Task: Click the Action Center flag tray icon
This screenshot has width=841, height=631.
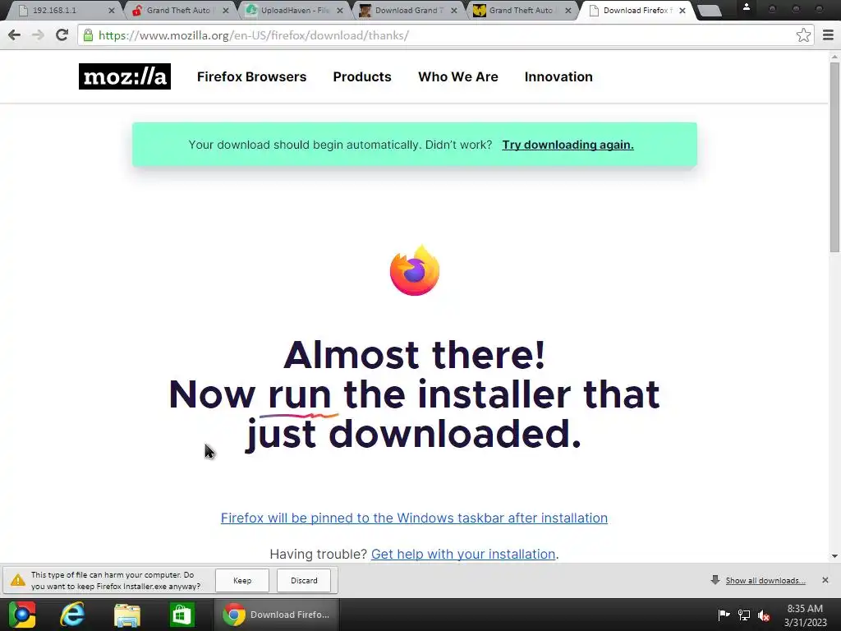Action: click(724, 615)
